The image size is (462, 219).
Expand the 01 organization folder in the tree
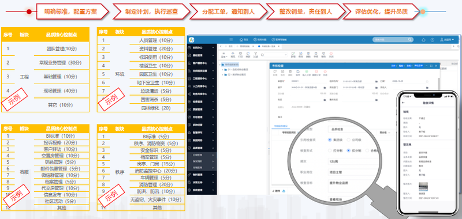click(x=223, y=70)
